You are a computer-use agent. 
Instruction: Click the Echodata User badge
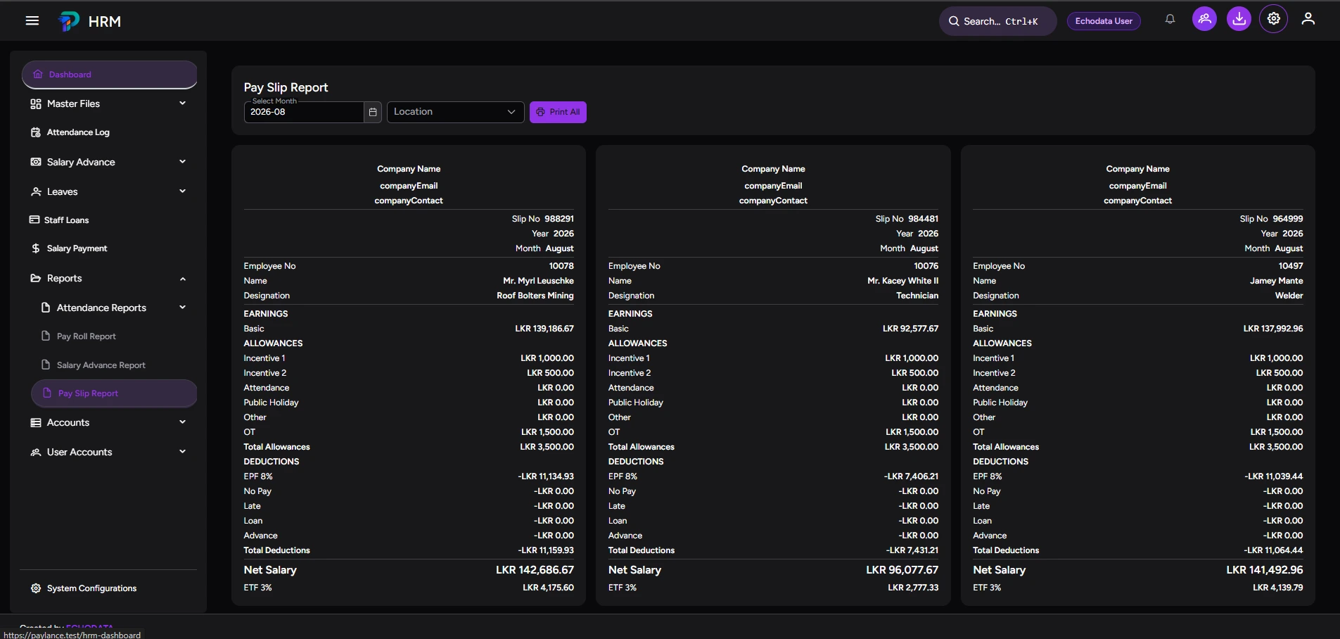click(x=1104, y=21)
